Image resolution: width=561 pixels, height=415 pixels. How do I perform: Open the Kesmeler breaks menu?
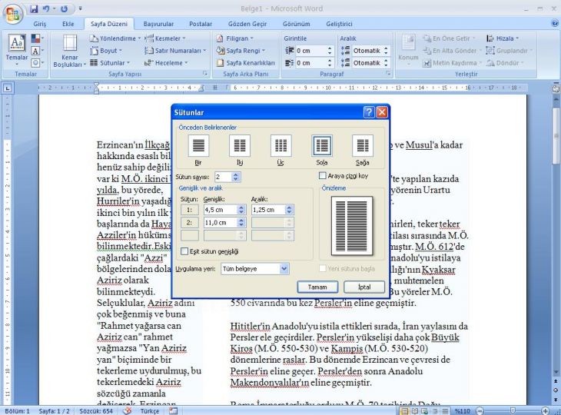pyautogui.click(x=165, y=38)
